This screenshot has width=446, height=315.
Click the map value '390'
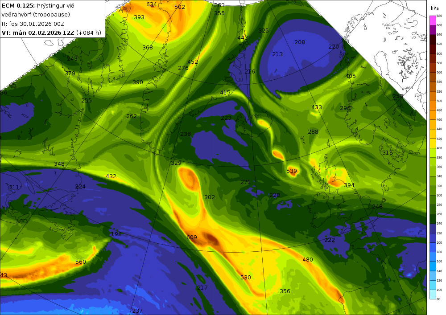(138, 82)
